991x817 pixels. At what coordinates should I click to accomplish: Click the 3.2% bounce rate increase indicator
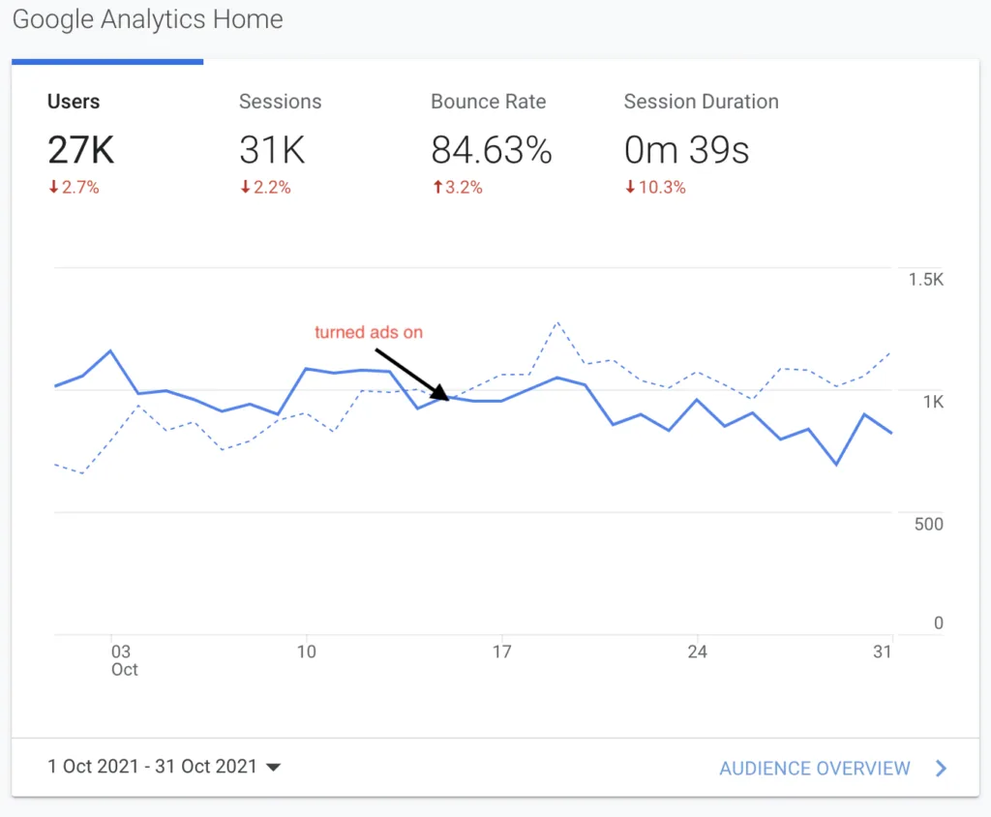458,187
